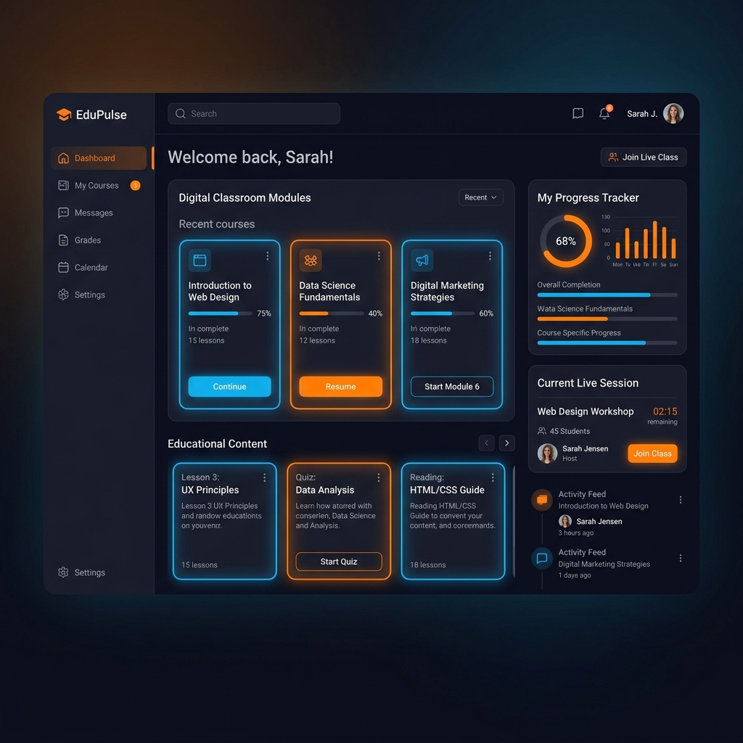Click the 68% circular progress ring
Screen dimensions: 743x743
pyautogui.click(x=566, y=242)
